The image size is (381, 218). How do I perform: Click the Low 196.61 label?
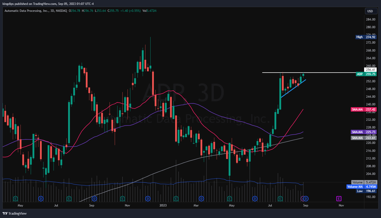(367, 191)
